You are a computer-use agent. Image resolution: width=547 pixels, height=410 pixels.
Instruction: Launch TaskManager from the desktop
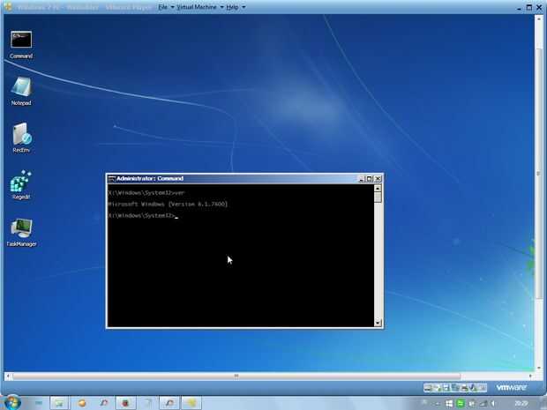click(21, 232)
